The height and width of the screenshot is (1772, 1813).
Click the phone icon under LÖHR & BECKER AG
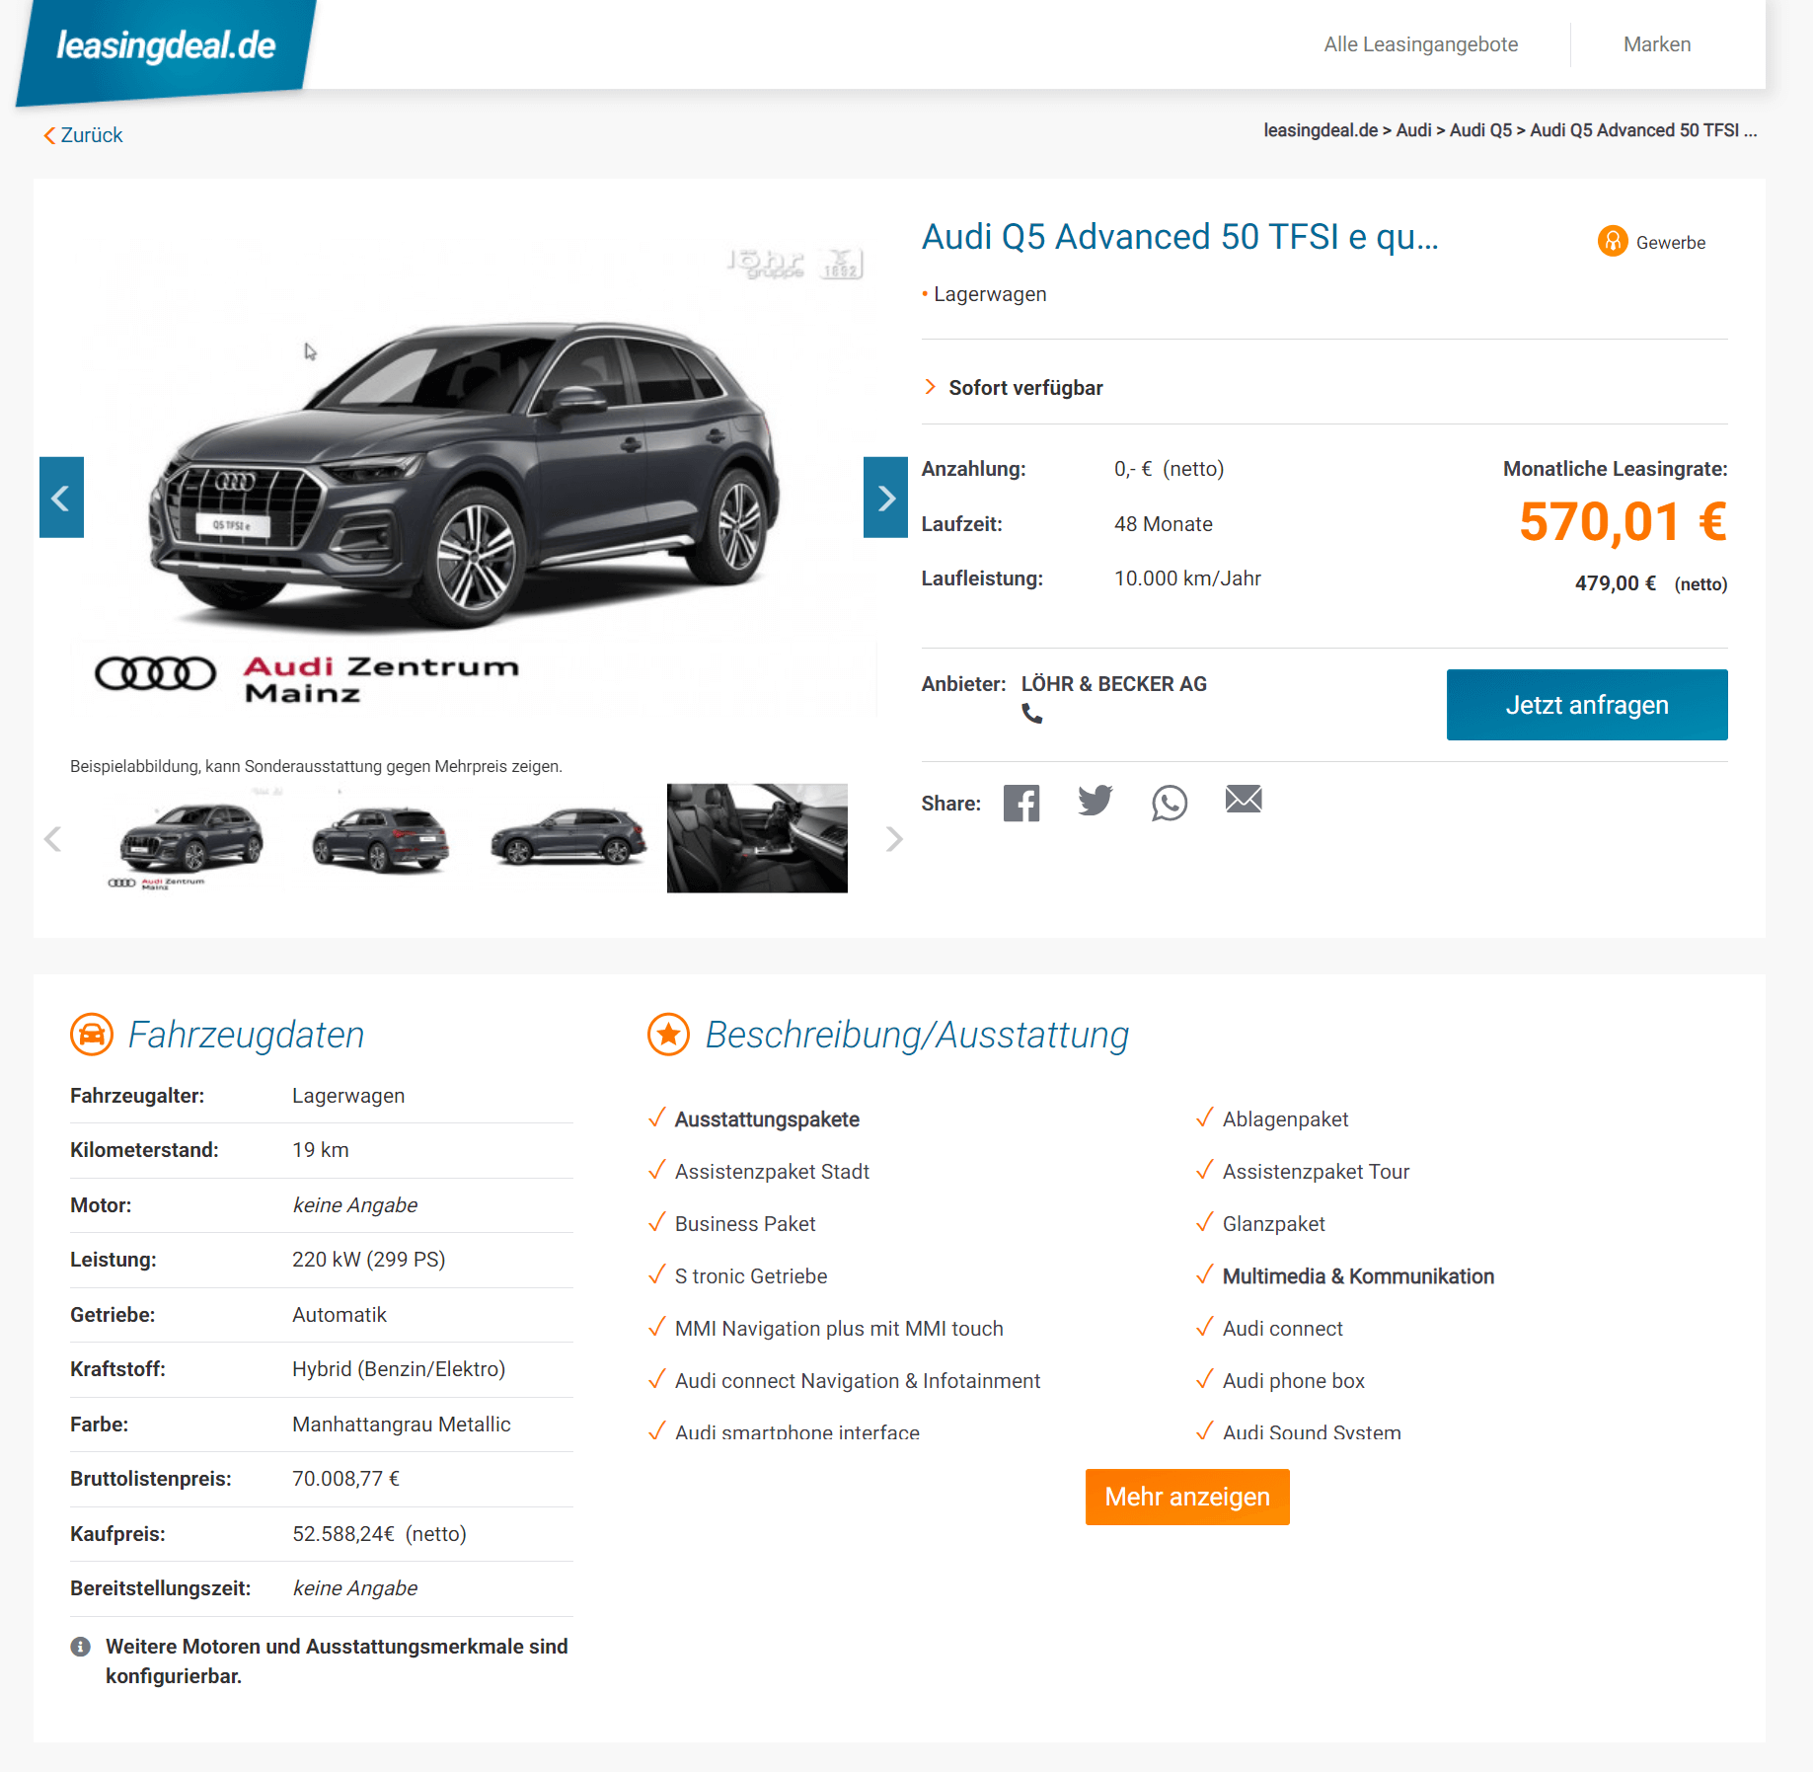(1032, 713)
